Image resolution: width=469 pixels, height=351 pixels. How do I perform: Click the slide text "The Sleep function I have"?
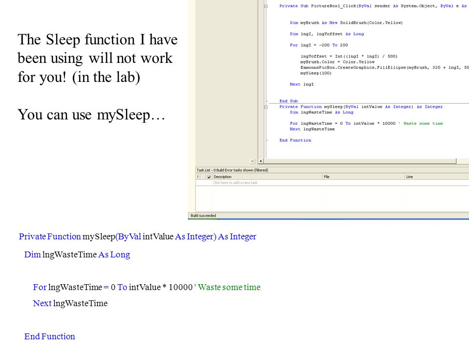[98, 39]
